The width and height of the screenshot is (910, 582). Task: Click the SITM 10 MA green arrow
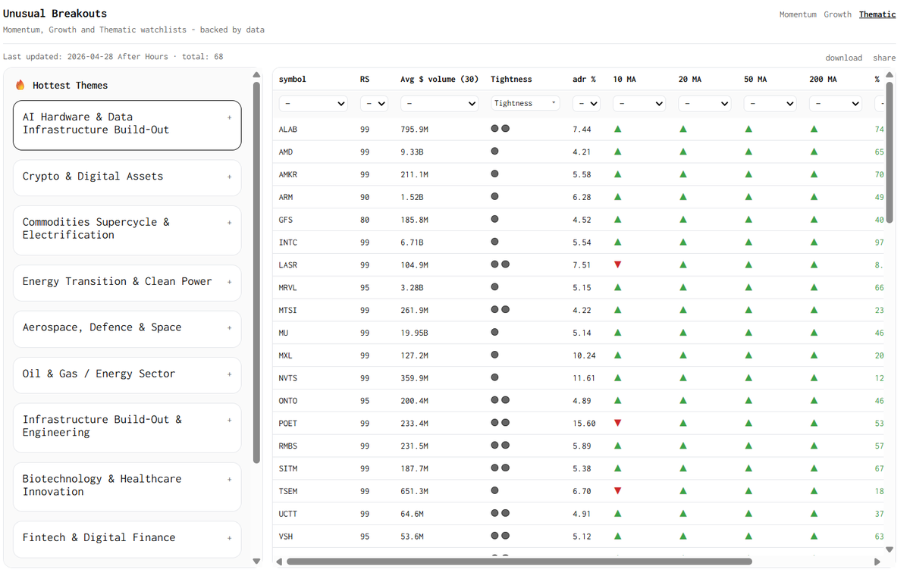click(x=618, y=468)
